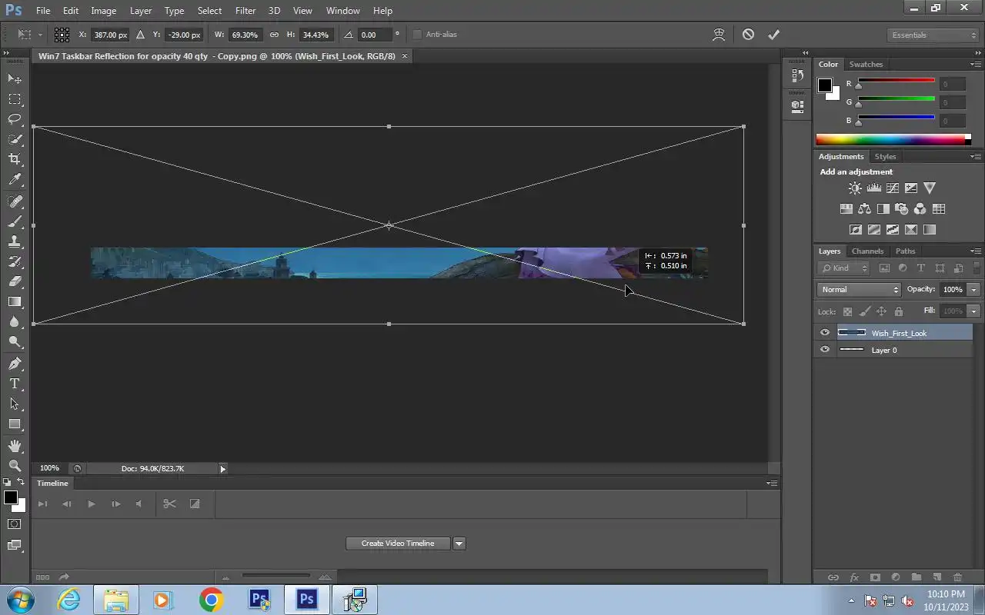985x615 pixels.
Task: Select the Quick Selection tool
Action: [x=15, y=139]
